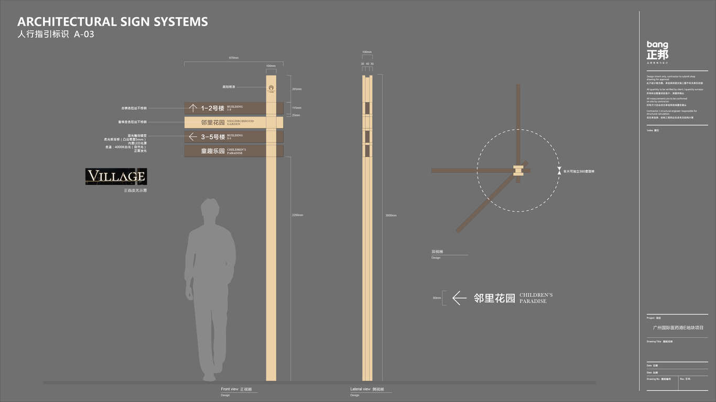The height and width of the screenshot is (402, 716).
Task: Click the 2200mm height dimension
Action: [297, 215]
